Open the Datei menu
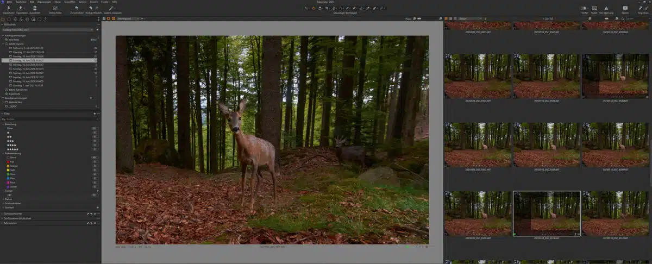Screen dimensions: 652x264 pyautogui.click(x=9, y=2)
